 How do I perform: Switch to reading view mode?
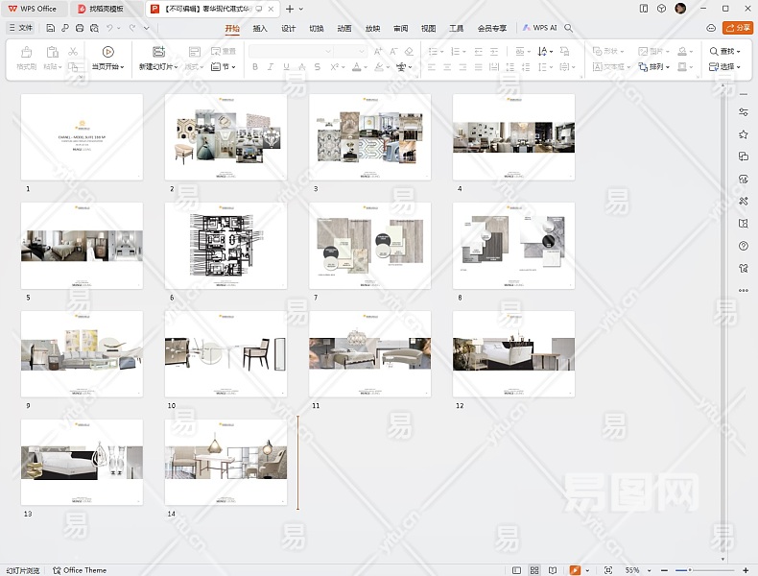553,570
